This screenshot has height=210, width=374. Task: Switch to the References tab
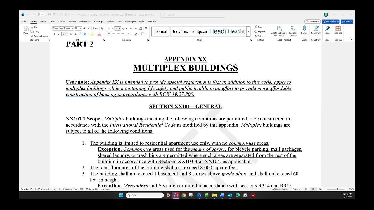[x=85, y=22]
